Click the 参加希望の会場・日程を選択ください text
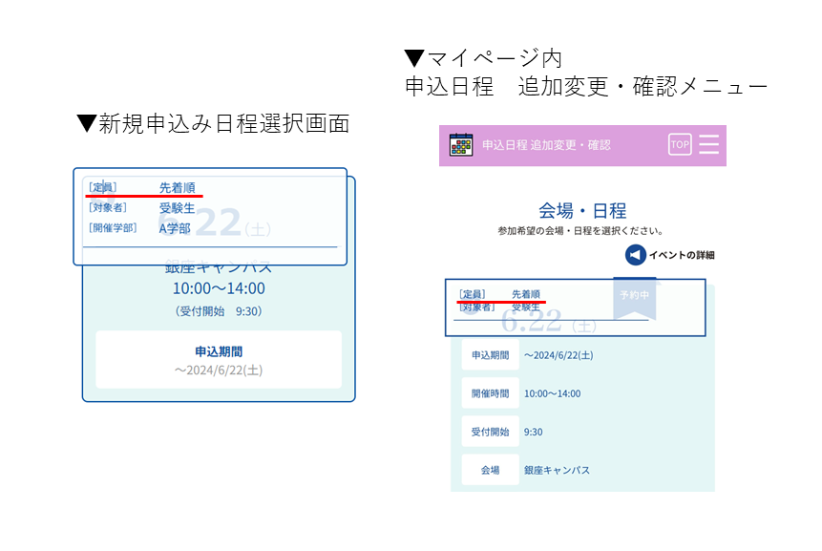 click(x=580, y=231)
